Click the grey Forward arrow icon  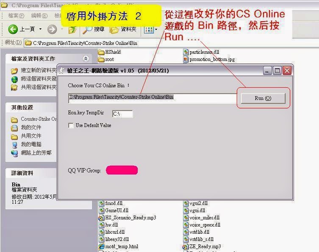pyautogui.click(x=52, y=29)
